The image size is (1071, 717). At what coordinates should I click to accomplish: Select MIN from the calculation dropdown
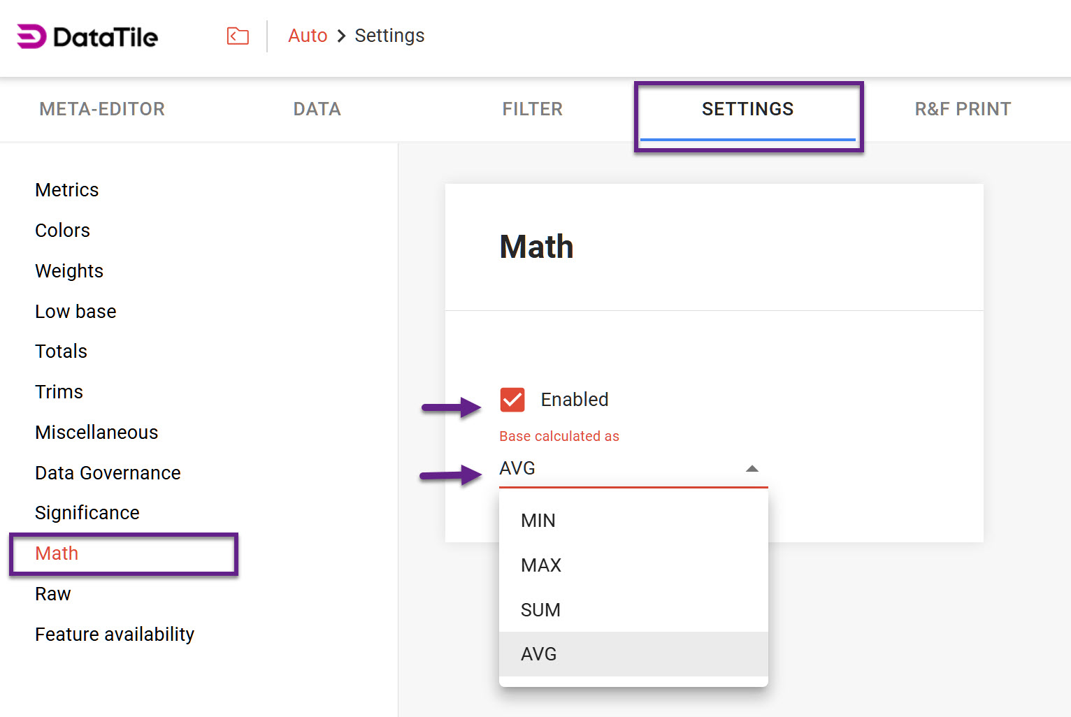538,520
